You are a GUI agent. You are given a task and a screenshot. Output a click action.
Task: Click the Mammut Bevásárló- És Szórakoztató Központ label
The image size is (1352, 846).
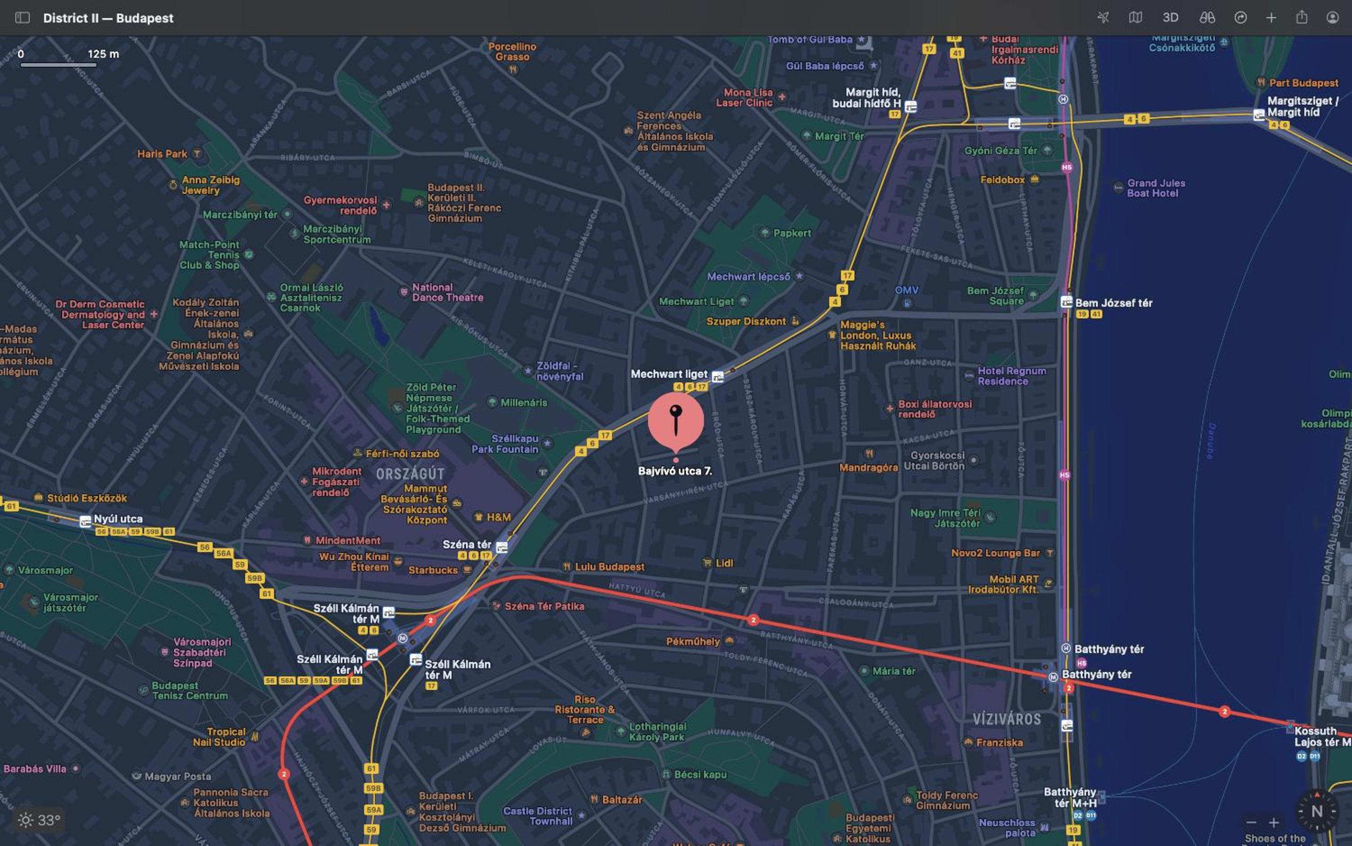(x=414, y=504)
